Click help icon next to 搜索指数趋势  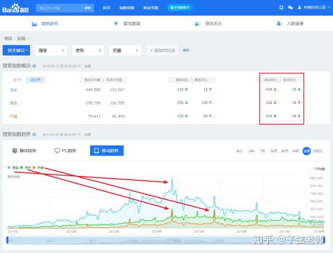[x=34, y=134]
